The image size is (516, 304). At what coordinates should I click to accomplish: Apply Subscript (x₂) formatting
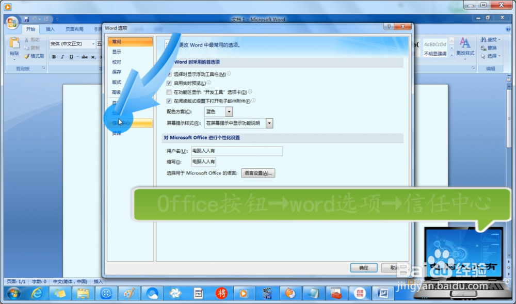[93, 57]
